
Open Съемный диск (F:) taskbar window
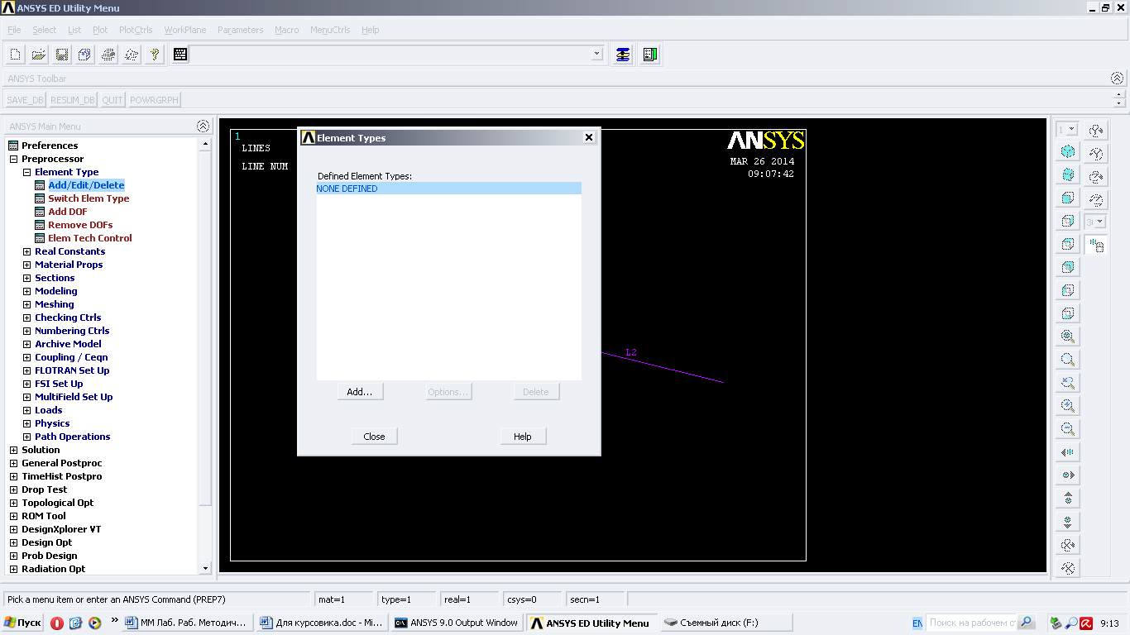(x=725, y=623)
